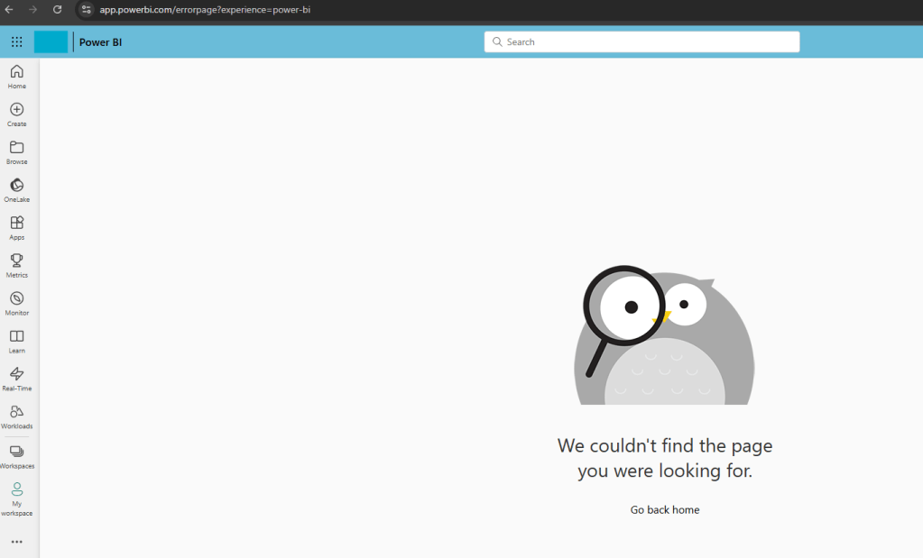Select the Apps icon in sidebar
Image resolution: width=923 pixels, height=558 pixels.
pos(16,228)
